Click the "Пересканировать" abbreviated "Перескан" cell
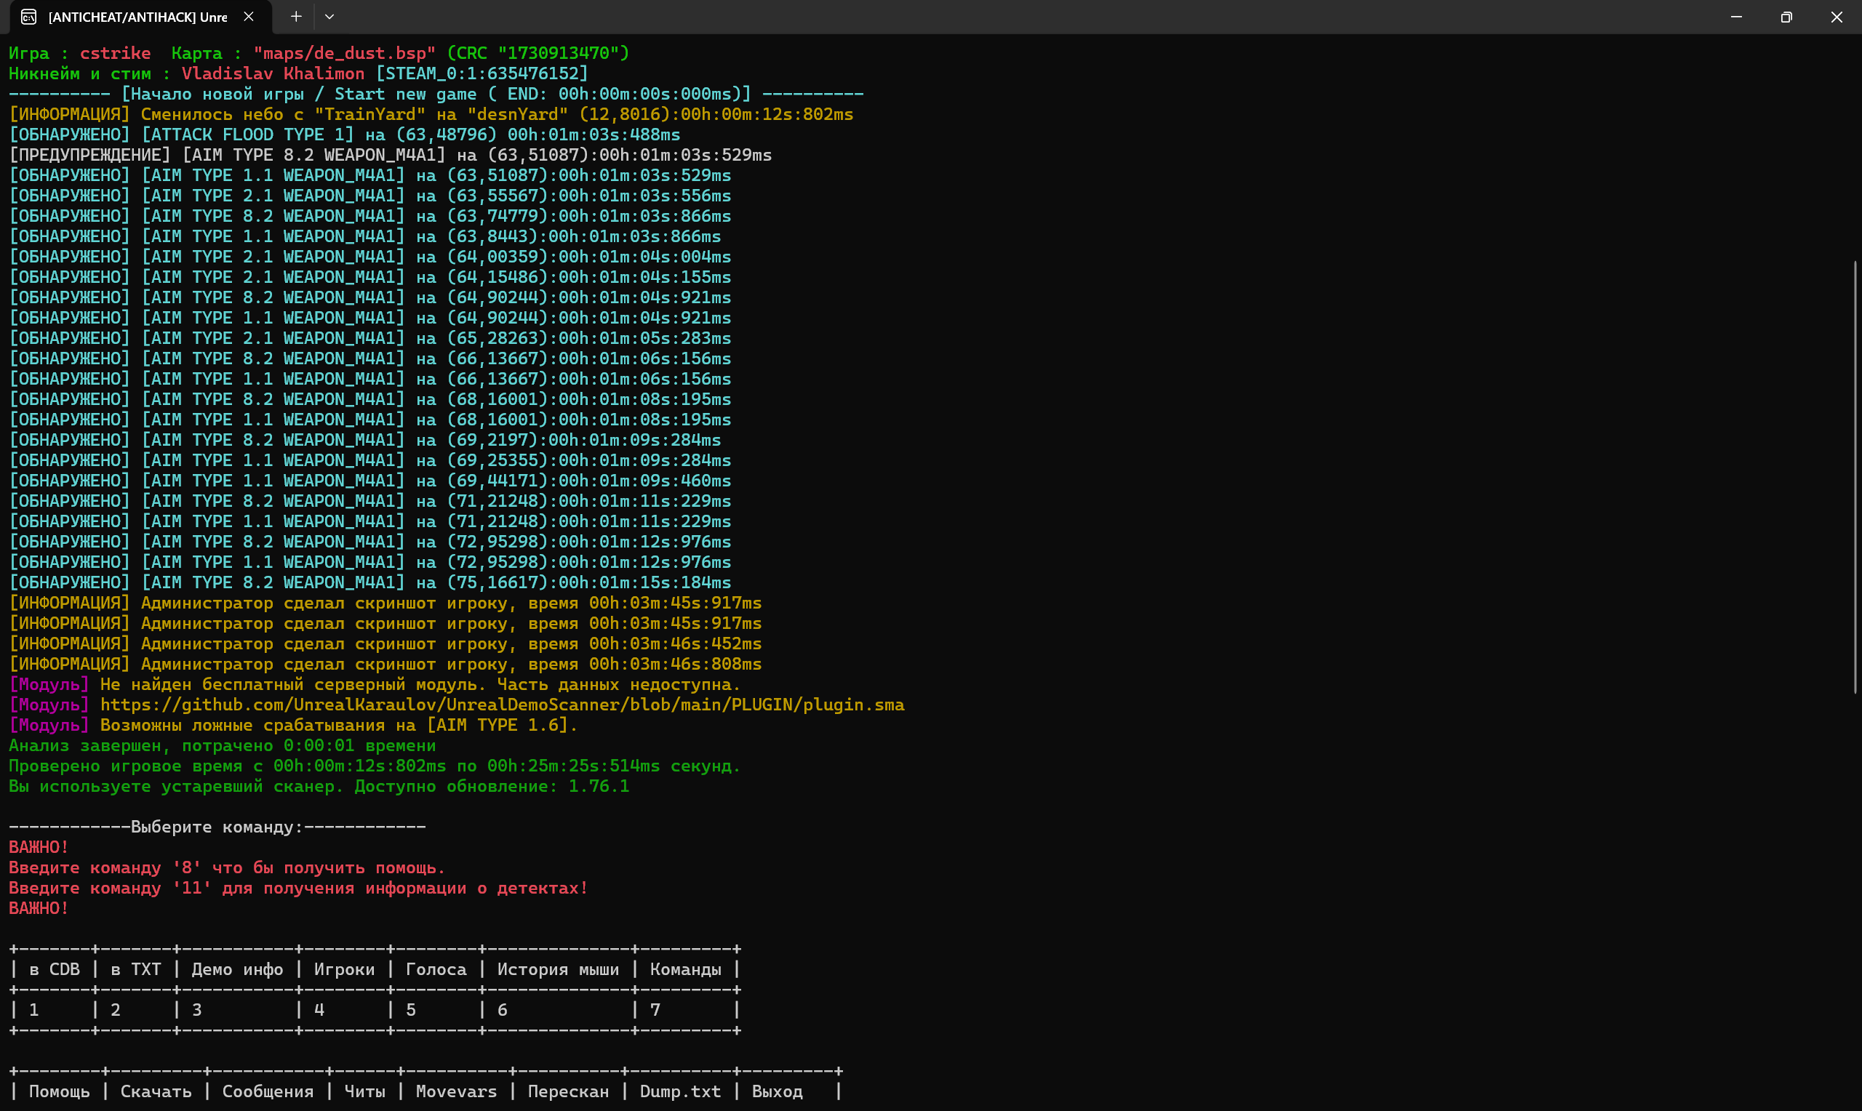This screenshot has width=1862, height=1111. tap(568, 1092)
